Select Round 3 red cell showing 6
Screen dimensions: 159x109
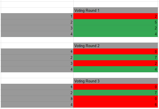(116, 105)
